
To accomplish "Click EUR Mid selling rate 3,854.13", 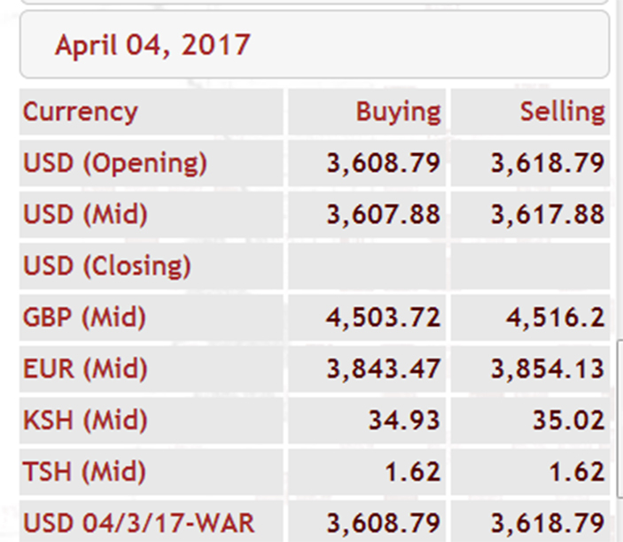I will click(548, 369).
